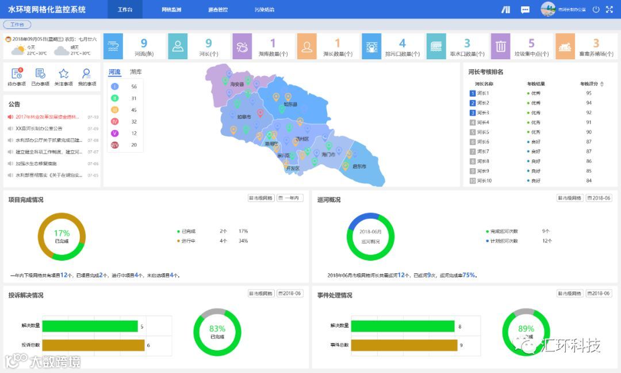Click the 我的事项 person-search icon
Viewport: 621px width, 373px height.
point(86,74)
